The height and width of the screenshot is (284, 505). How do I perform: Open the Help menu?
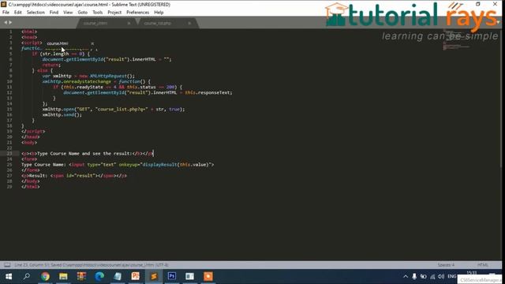(x=159, y=13)
